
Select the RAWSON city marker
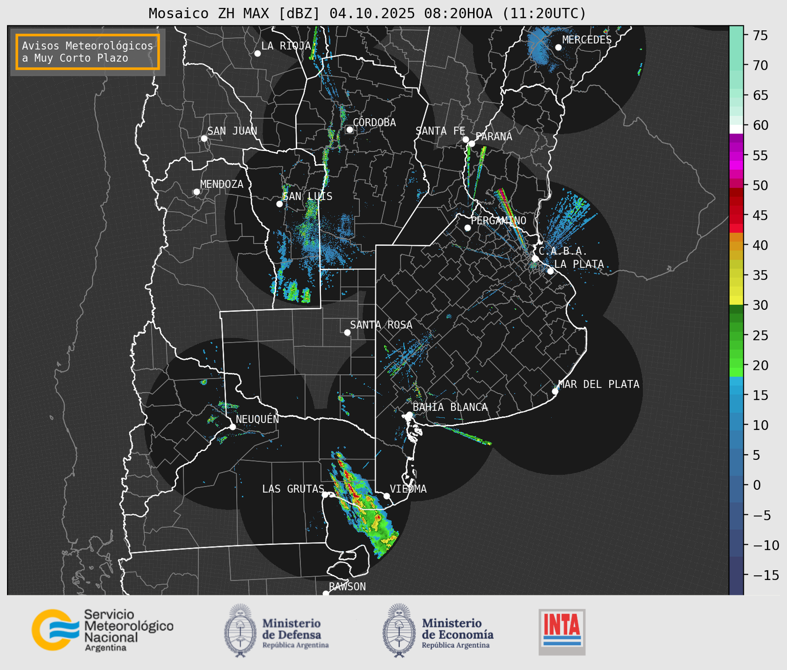(326, 594)
